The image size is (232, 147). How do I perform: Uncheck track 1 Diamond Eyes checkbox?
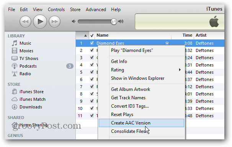(92, 43)
